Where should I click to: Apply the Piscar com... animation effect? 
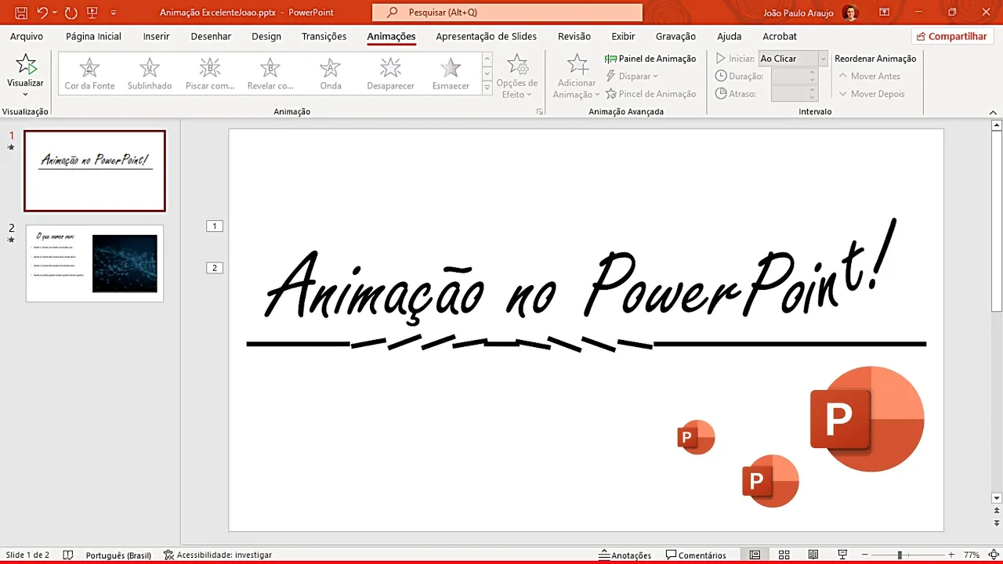(x=210, y=74)
